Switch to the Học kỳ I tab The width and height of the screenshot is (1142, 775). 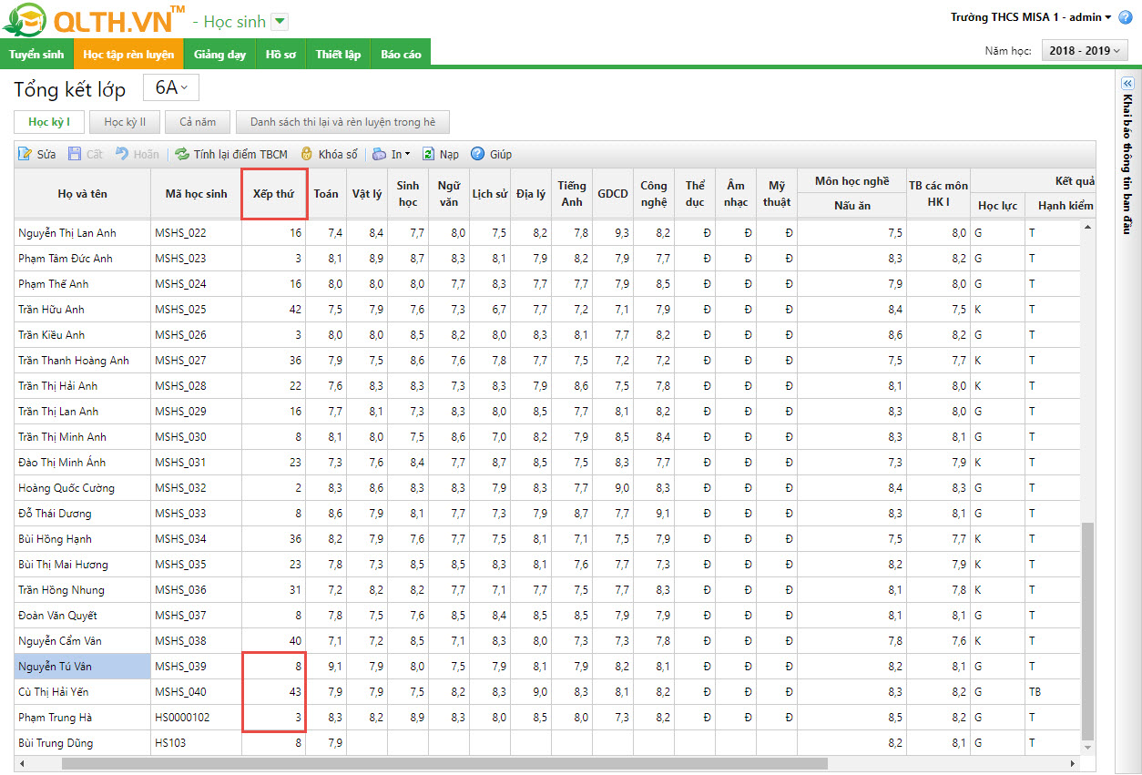(x=48, y=122)
